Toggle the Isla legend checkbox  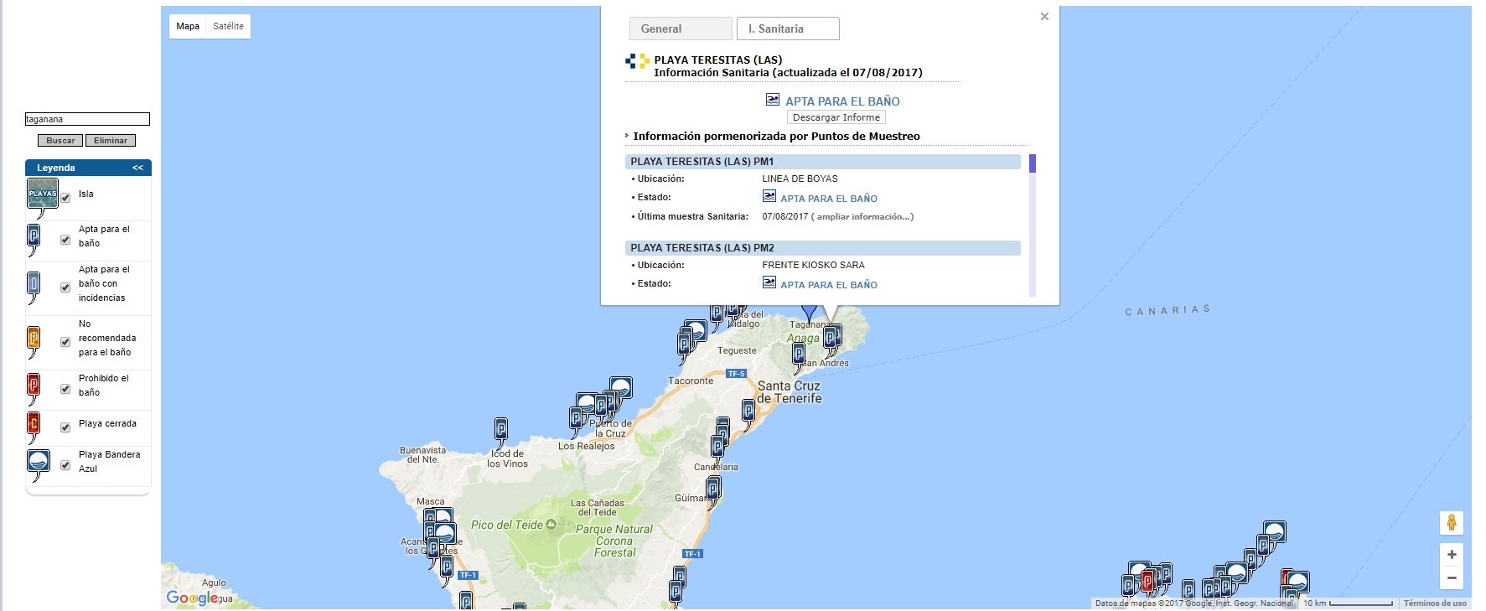pyautogui.click(x=65, y=198)
